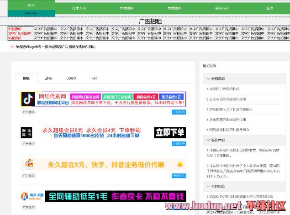Collapse the 素材投稿 section chevron
The image size is (290, 215).
click(x=208, y=186)
